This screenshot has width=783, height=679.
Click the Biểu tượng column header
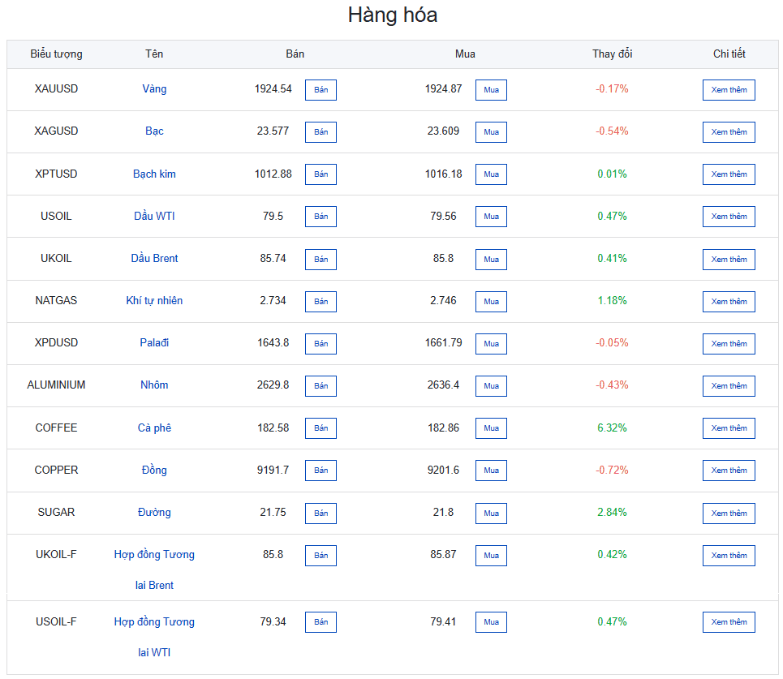pyautogui.click(x=57, y=54)
